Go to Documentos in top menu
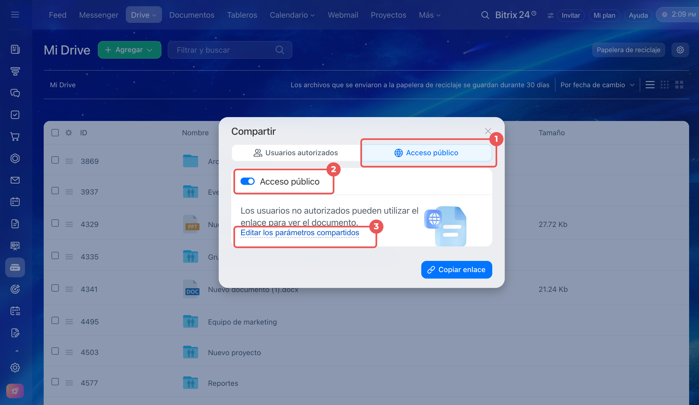 click(x=192, y=15)
